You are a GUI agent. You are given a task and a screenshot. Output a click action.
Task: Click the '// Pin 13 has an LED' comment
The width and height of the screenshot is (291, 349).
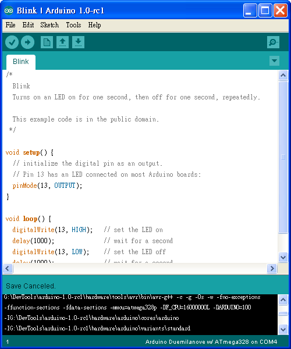point(107,174)
